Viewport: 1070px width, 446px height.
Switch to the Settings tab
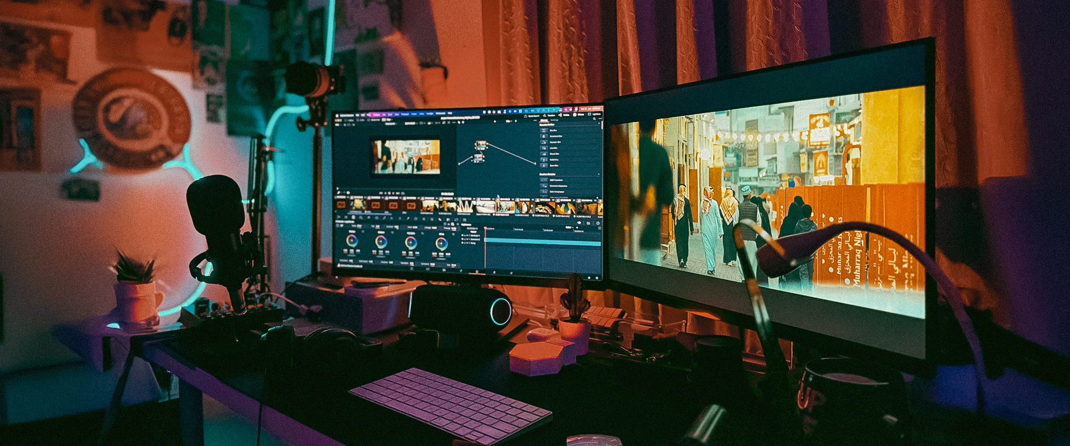click(555, 120)
